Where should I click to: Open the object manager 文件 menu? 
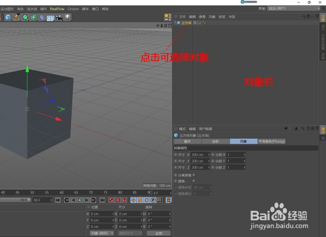[x=182, y=17]
